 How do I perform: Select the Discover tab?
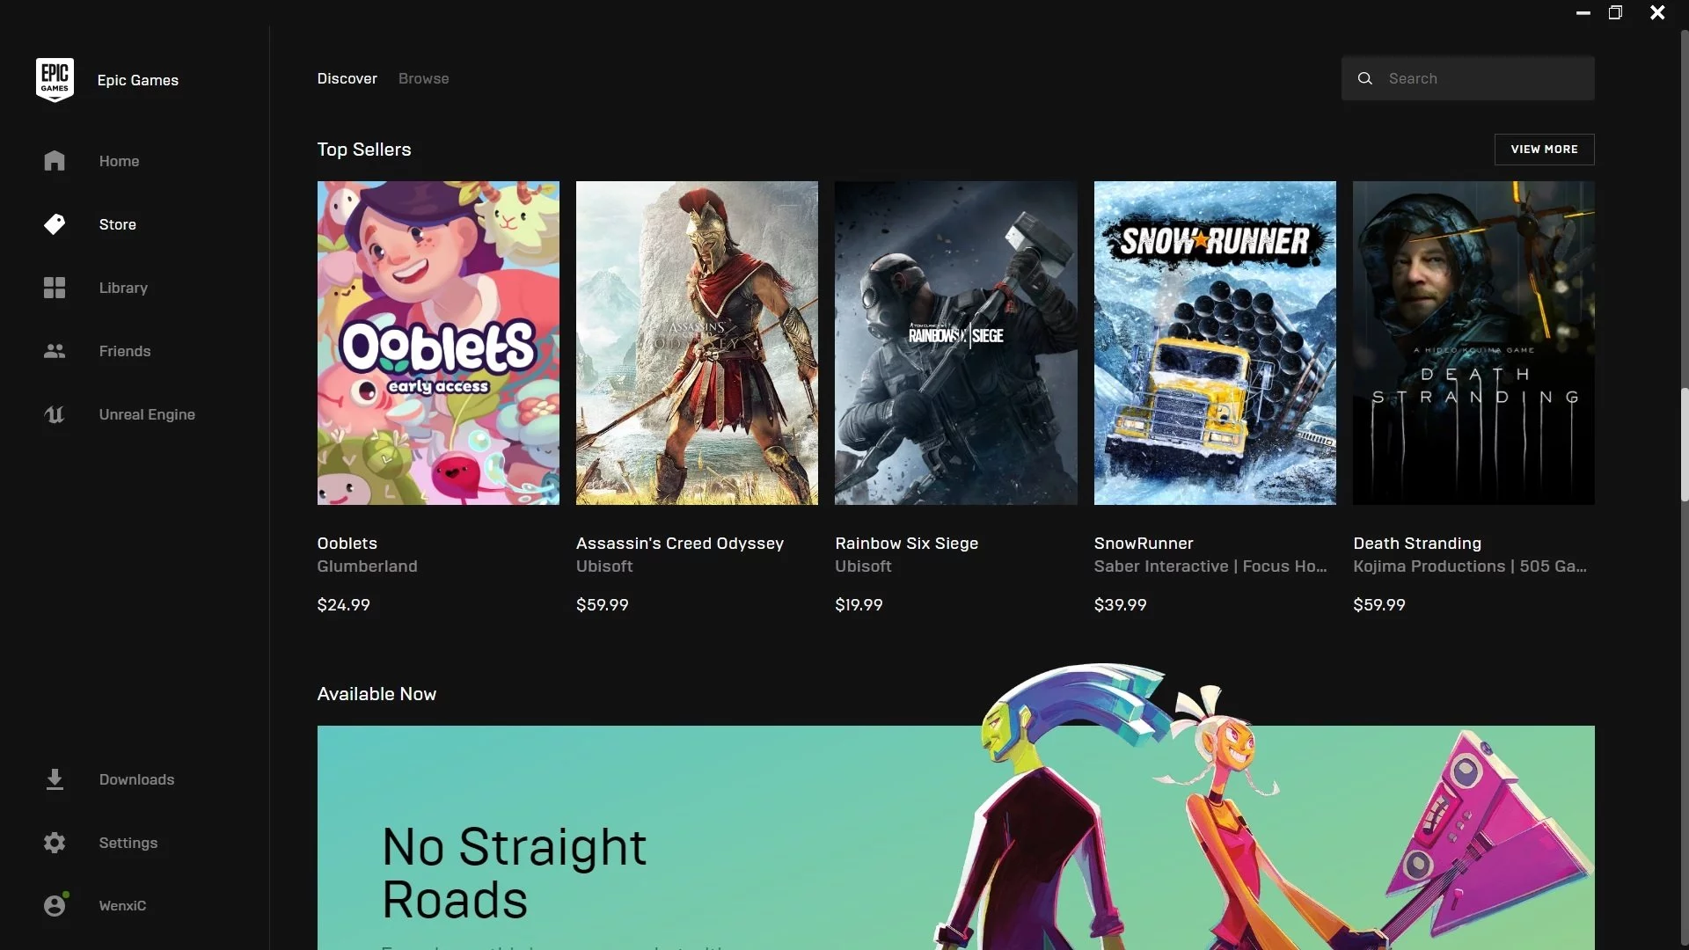(347, 78)
